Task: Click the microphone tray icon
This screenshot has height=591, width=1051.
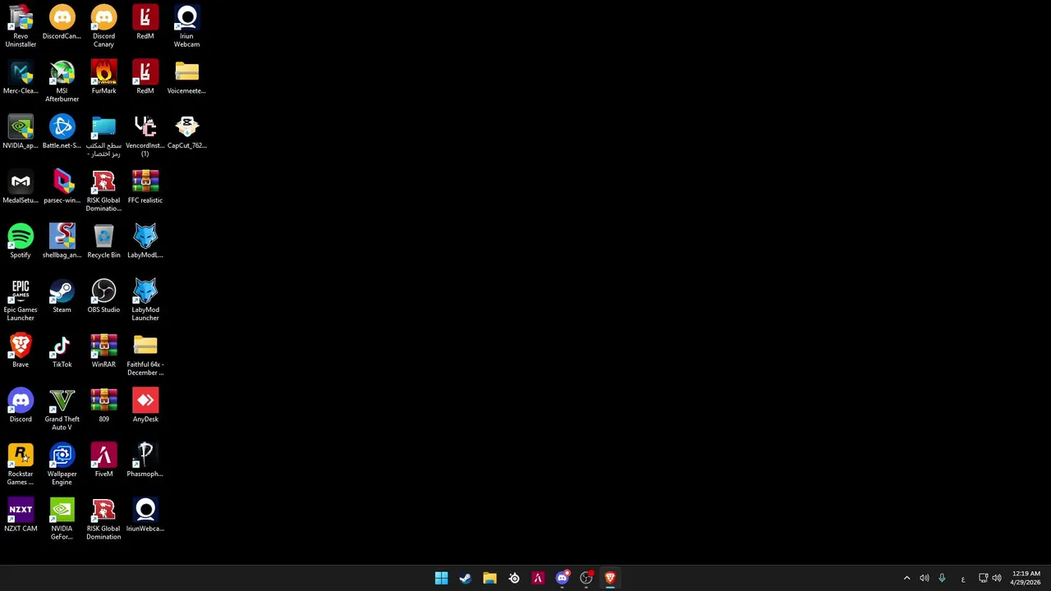Action: pos(942,578)
